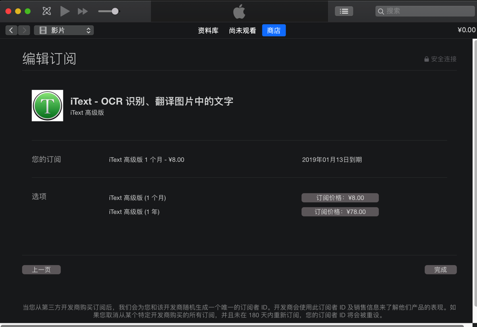Click the horizontal scrollbar at bottom
This screenshot has height=327, width=477.
tap(232, 326)
